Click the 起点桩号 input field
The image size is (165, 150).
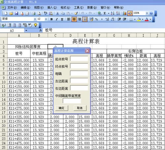pos(79,59)
